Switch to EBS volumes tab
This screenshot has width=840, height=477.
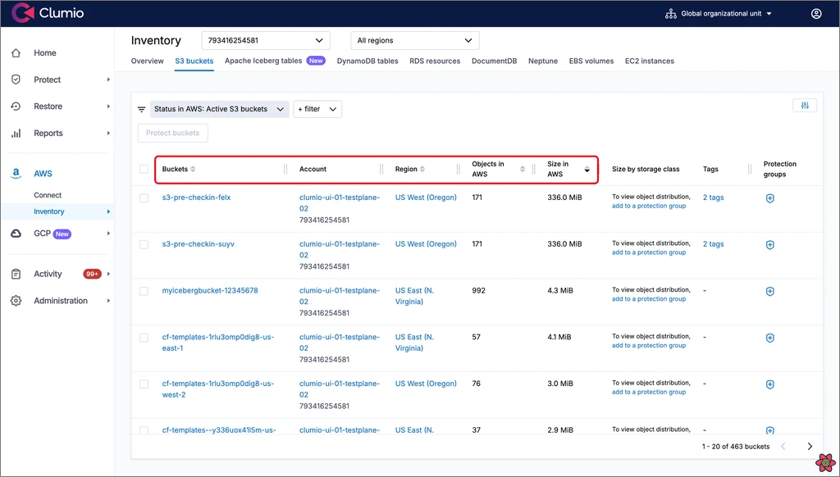pyautogui.click(x=591, y=61)
